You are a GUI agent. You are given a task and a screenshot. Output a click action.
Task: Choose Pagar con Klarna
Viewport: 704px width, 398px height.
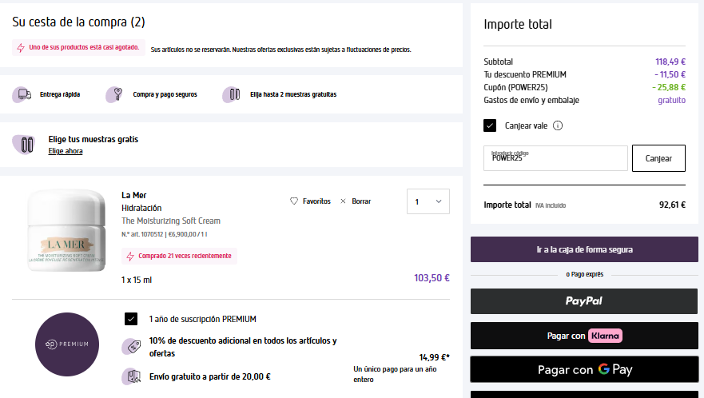coord(585,336)
